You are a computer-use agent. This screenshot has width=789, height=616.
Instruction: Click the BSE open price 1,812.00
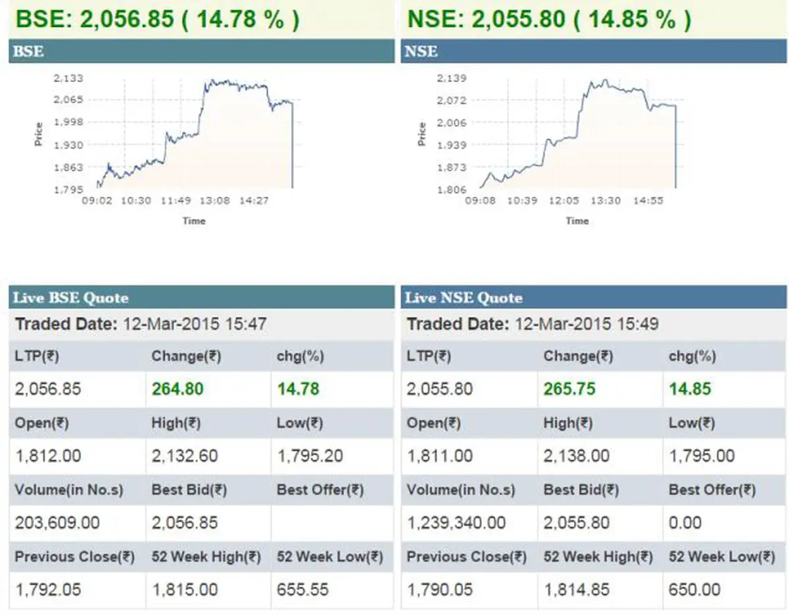[47, 456]
